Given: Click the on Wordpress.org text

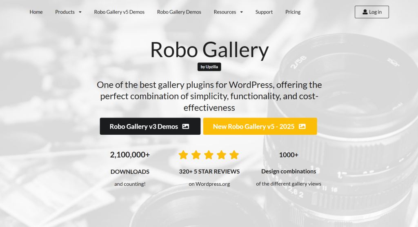Looking at the screenshot, I should point(209,184).
